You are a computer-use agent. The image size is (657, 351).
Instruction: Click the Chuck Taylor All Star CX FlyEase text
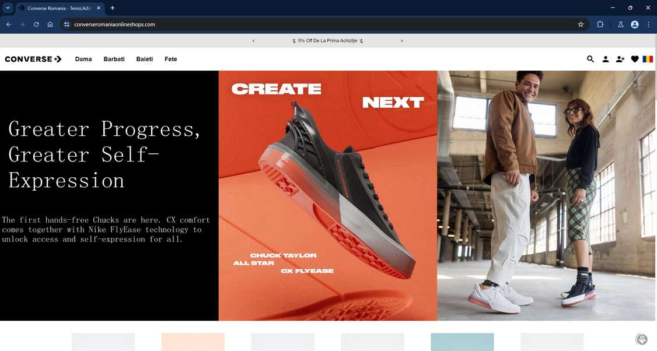click(284, 263)
